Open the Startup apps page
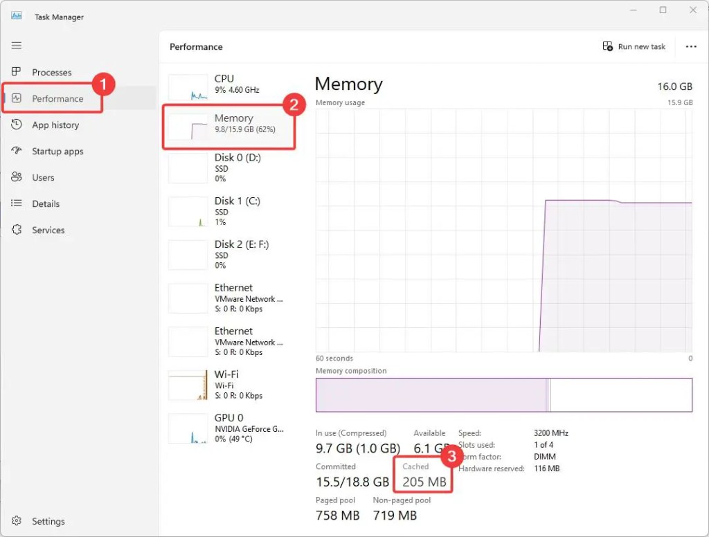This screenshot has height=537, width=709. pyautogui.click(x=57, y=152)
